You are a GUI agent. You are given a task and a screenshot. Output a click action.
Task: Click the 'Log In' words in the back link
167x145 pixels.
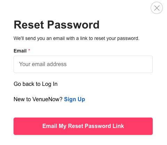click(x=50, y=84)
